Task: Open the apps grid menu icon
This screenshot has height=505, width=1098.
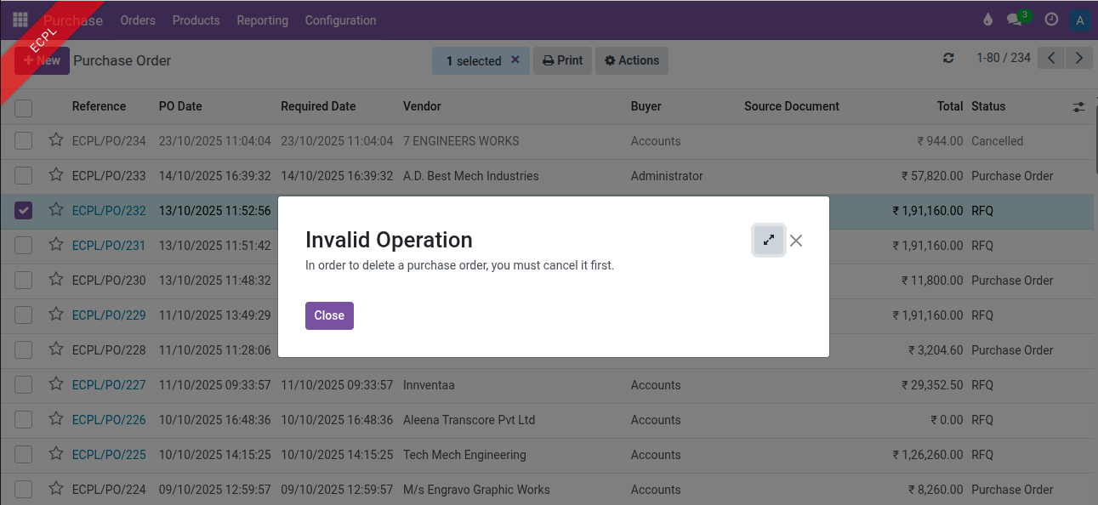Action: (x=20, y=20)
